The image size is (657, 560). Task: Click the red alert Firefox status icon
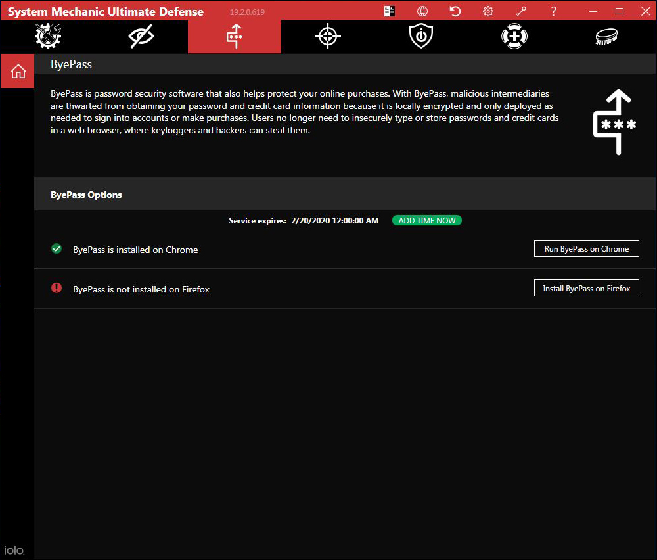(x=57, y=287)
